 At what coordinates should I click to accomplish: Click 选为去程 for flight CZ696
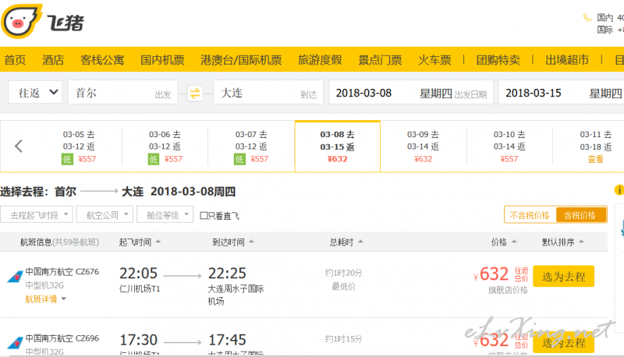pyautogui.click(x=563, y=342)
